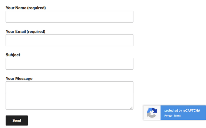Click the "Your Name" field label
206x128 pixels.
pyautogui.click(x=16, y=8)
